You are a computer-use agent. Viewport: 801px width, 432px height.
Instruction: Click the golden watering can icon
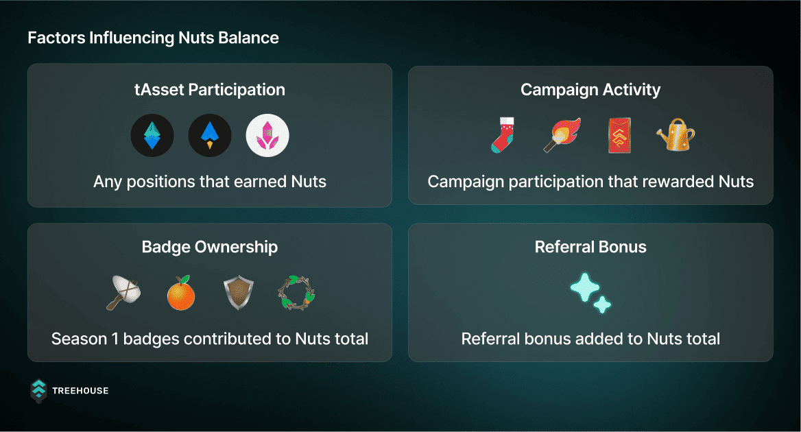(676, 135)
